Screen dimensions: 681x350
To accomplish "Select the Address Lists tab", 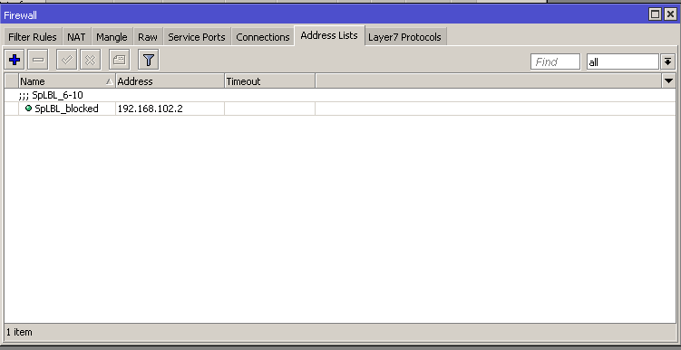I will (329, 35).
